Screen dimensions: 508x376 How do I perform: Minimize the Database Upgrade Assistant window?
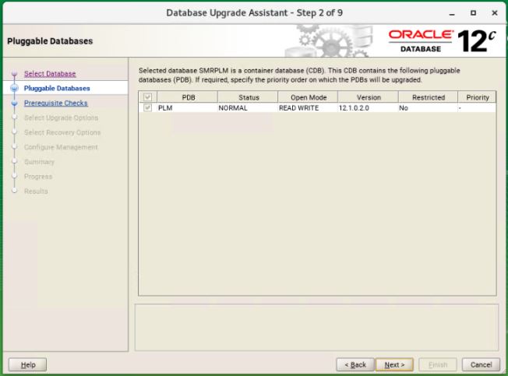(452, 13)
